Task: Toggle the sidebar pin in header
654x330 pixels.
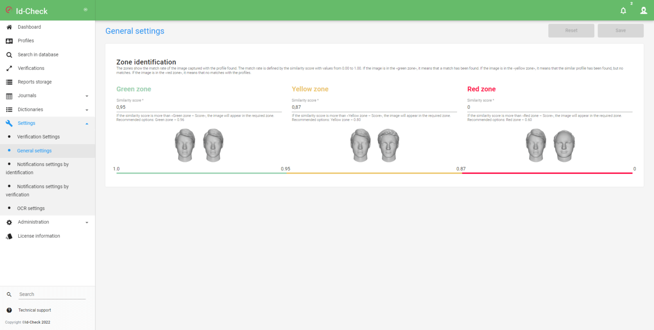Action: 85,9
